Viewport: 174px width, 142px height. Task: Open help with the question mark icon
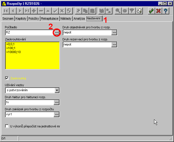point(166,11)
